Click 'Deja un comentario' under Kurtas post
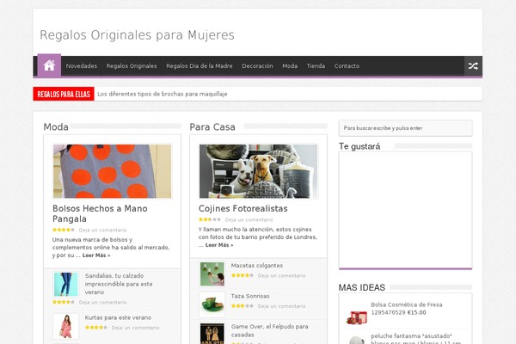The height and width of the screenshot is (344, 516). tap(135, 328)
